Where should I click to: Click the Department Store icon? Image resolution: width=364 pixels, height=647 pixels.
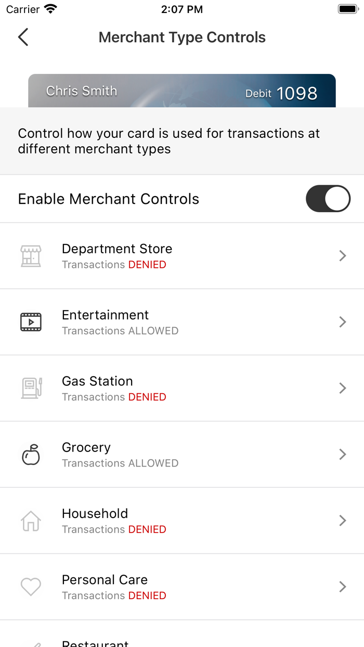[31, 255]
